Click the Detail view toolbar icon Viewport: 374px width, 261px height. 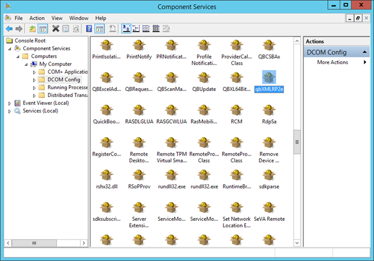(x=156, y=28)
